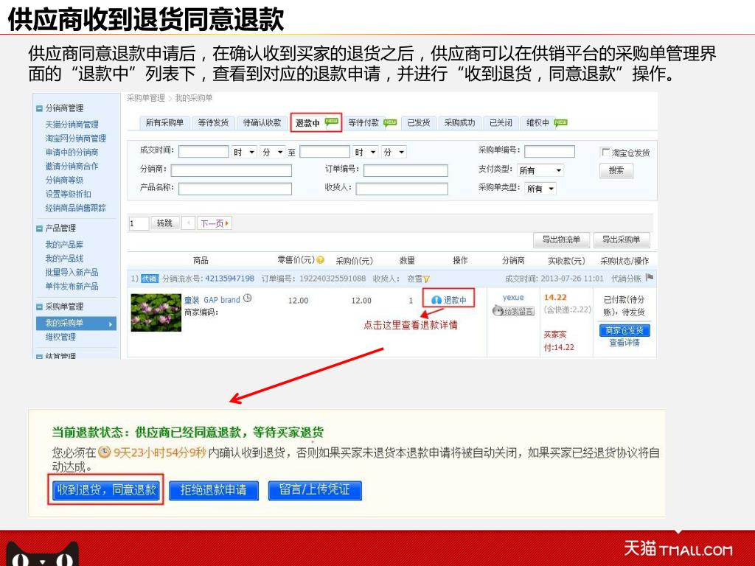The height and width of the screenshot is (566, 755).
Task: Click 导出物流单 button
Action: 561,240
